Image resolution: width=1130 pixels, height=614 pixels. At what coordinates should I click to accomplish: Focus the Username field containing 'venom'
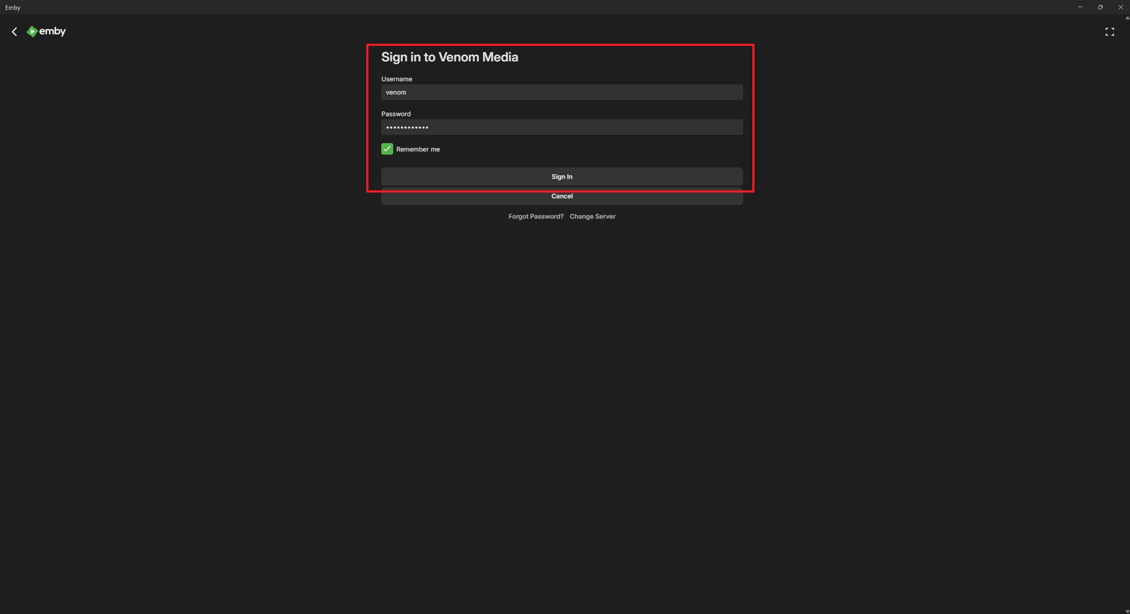tap(561, 92)
